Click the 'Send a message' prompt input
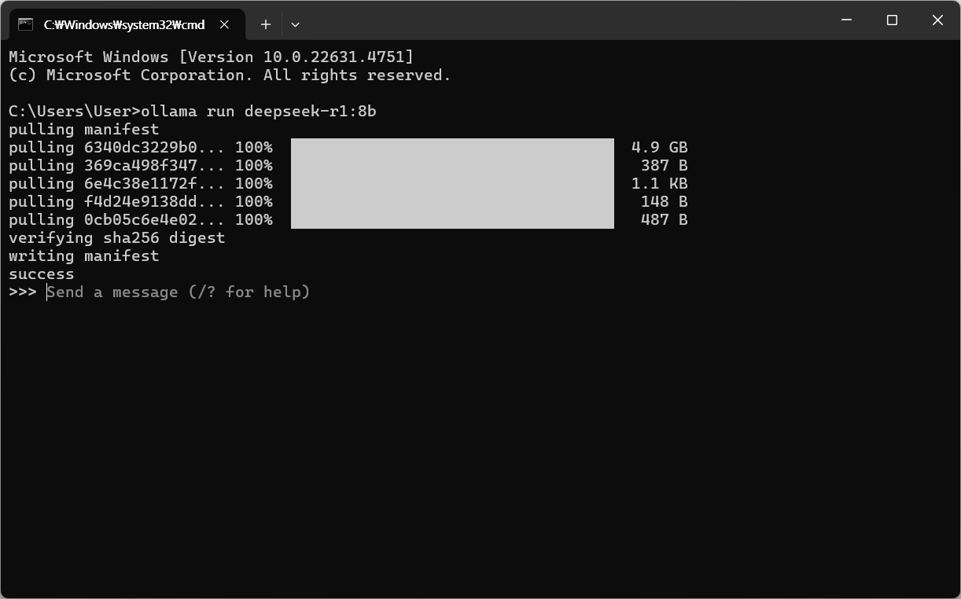The height and width of the screenshot is (599, 961). (179, 292)
